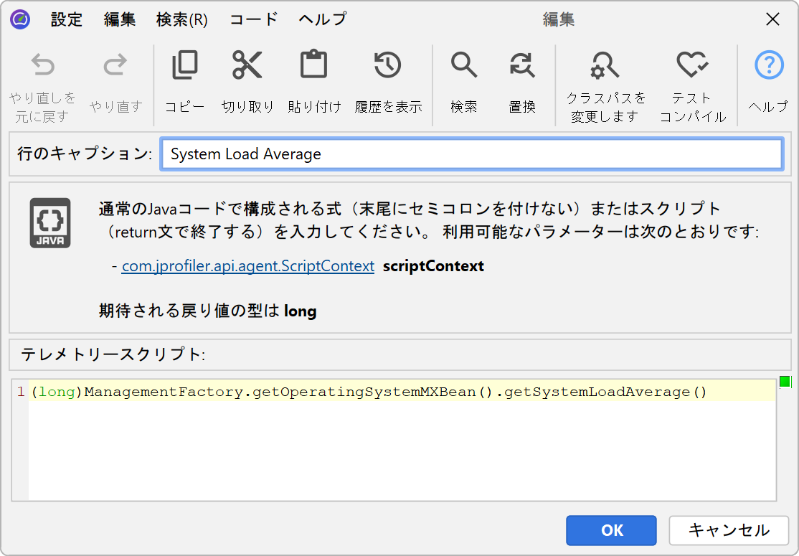This screenshot has height=556, width=799.
Task: Open the 検索(R) menu
Action: (x=181, y=19)
